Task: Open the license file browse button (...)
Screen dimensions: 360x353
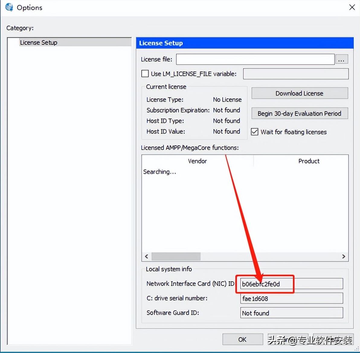Action: click(x=341, y=59)
